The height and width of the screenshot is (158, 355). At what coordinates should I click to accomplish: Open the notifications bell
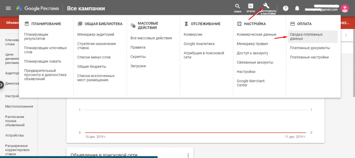[297, 9]
